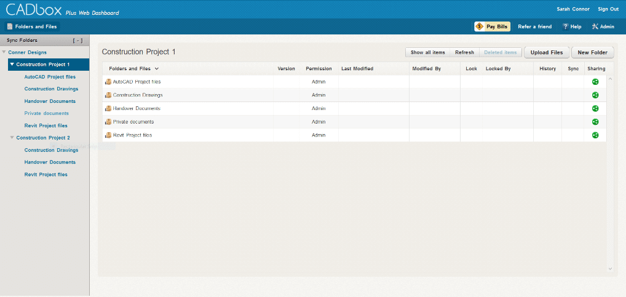The height and width of the screenshot is (297, 626).
Task: Open Admin settings with the tools icon
Action: click(x=595, y=26)
